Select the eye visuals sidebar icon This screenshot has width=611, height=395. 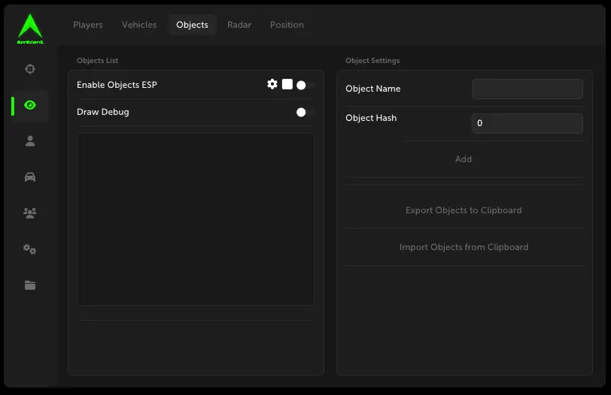coord(30,105)
